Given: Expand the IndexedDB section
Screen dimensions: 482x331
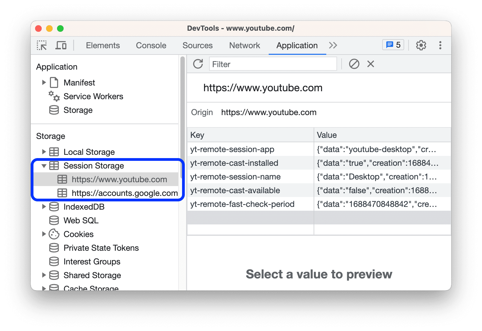Looking at the screenshot, I should click(44, 207).
